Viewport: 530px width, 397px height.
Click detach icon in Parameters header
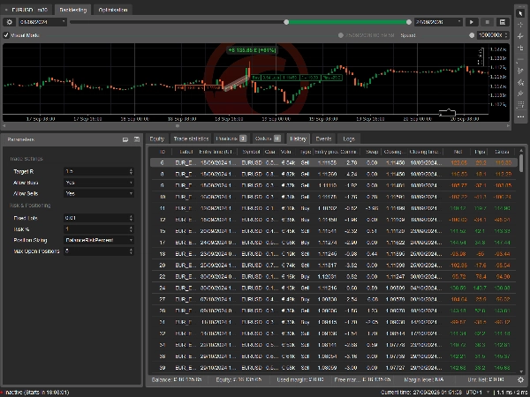point(125,139)
